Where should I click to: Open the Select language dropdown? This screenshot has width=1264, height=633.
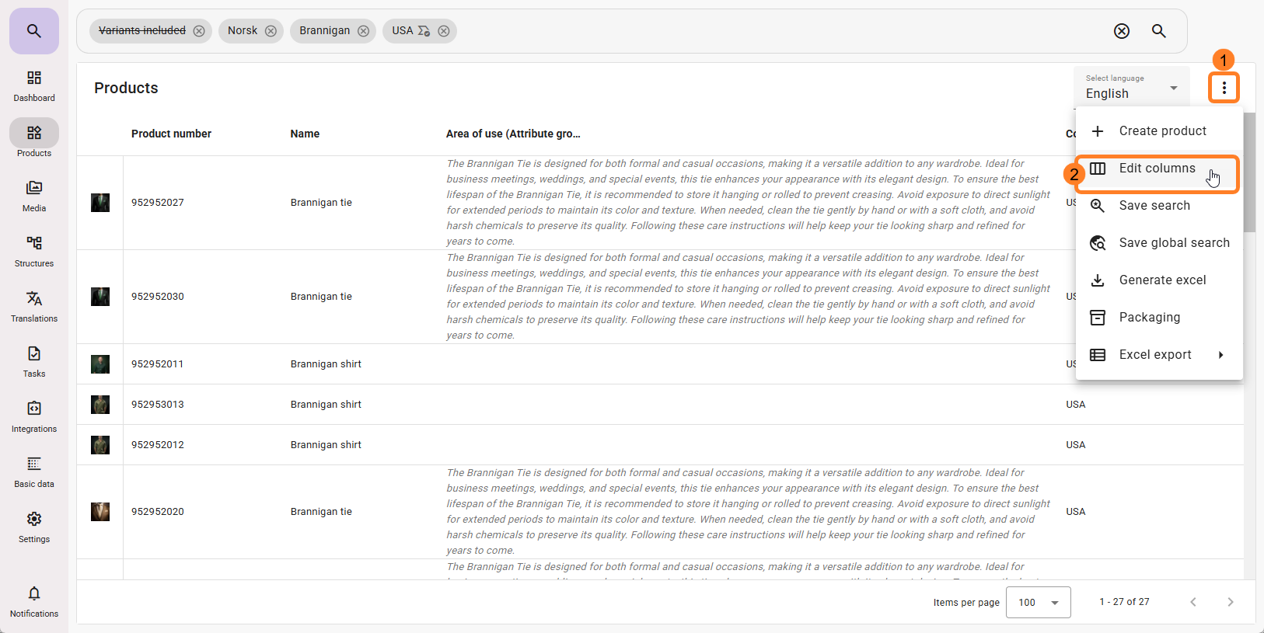click(1131, 88)
